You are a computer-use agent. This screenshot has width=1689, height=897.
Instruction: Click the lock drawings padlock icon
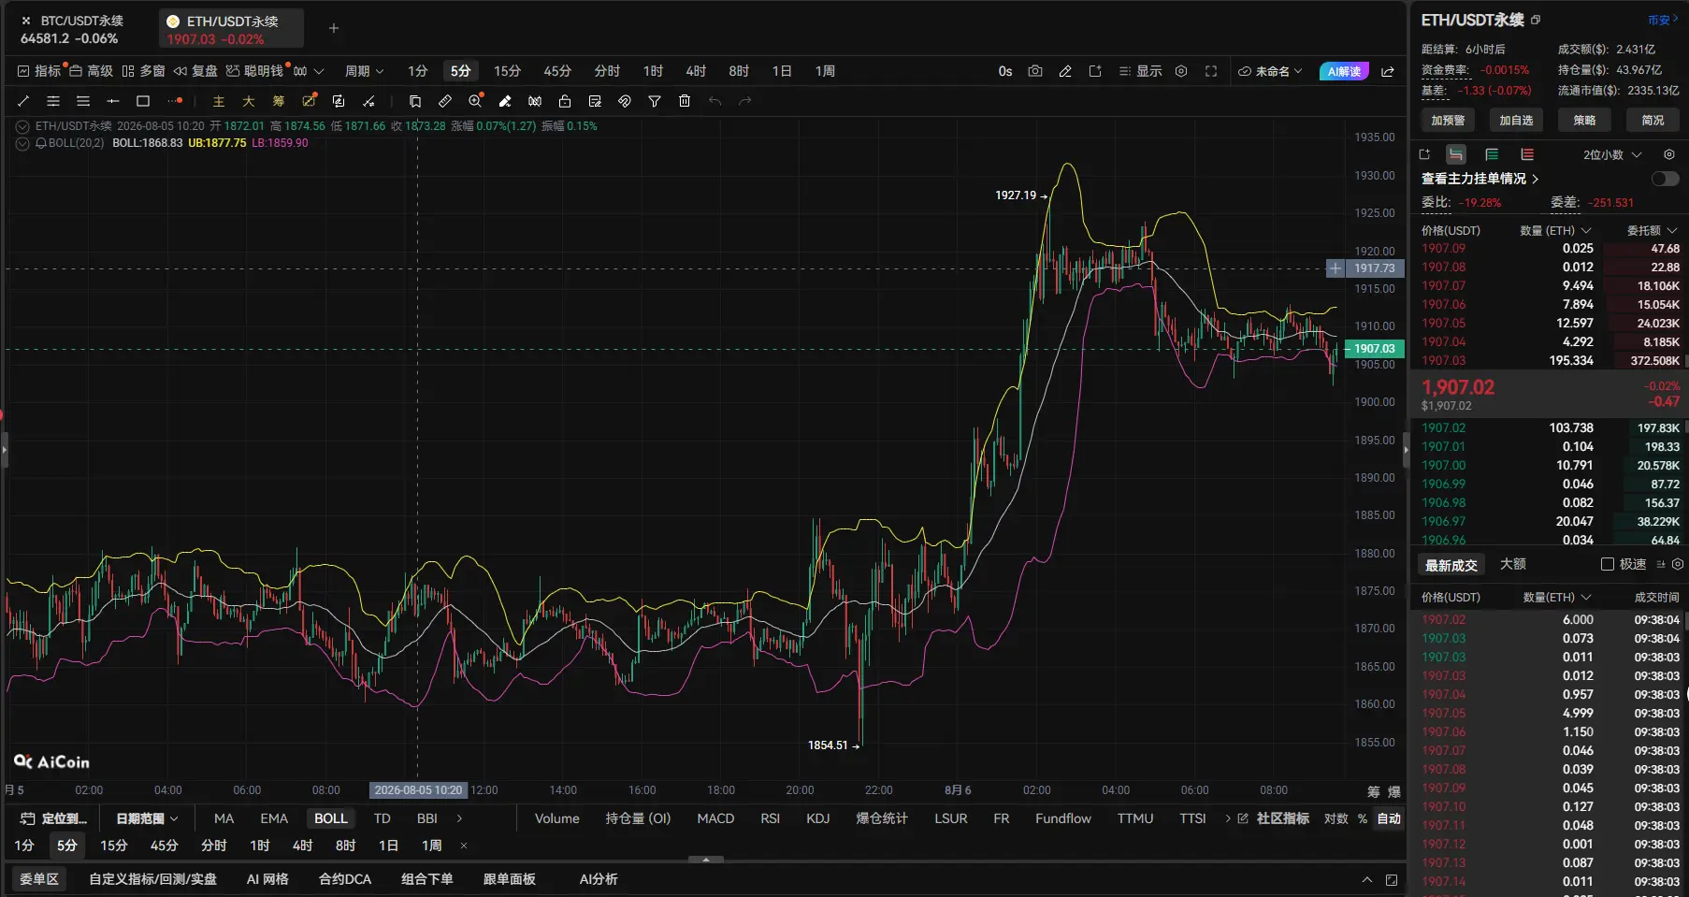click(565, 101)
